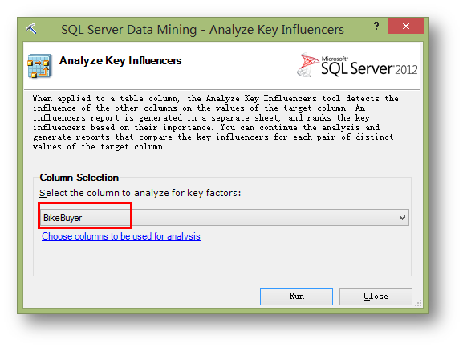The width and height of the screenshot is (463, 348).
Task: Click the pickaxe icon in title bar
Action: (x=31, y=29)
